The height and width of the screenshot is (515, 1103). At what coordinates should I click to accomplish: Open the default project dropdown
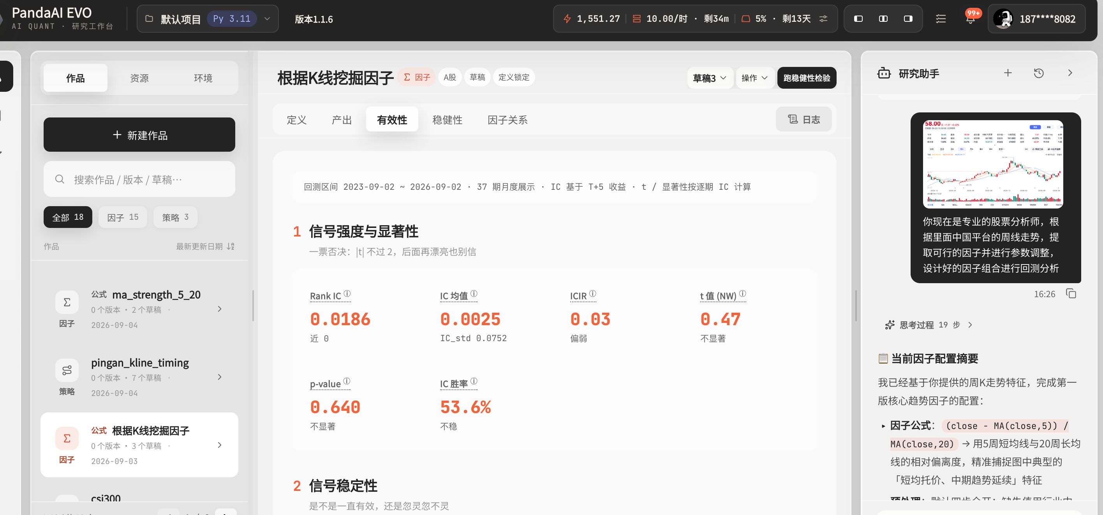pos(208,19)
